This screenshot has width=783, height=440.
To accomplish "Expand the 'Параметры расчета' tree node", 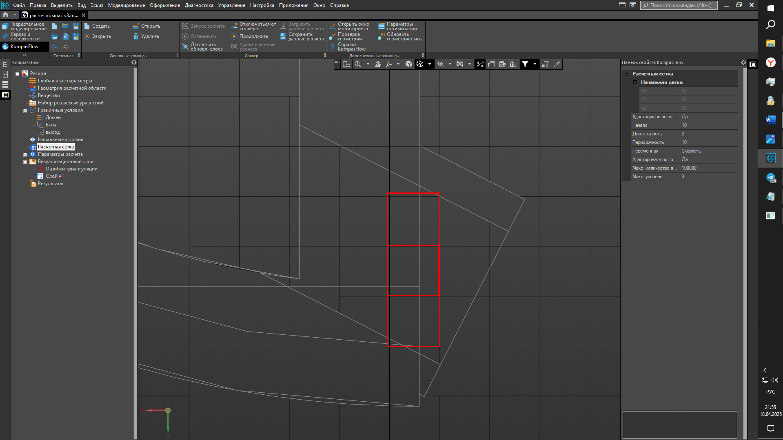I will point(25,155).
